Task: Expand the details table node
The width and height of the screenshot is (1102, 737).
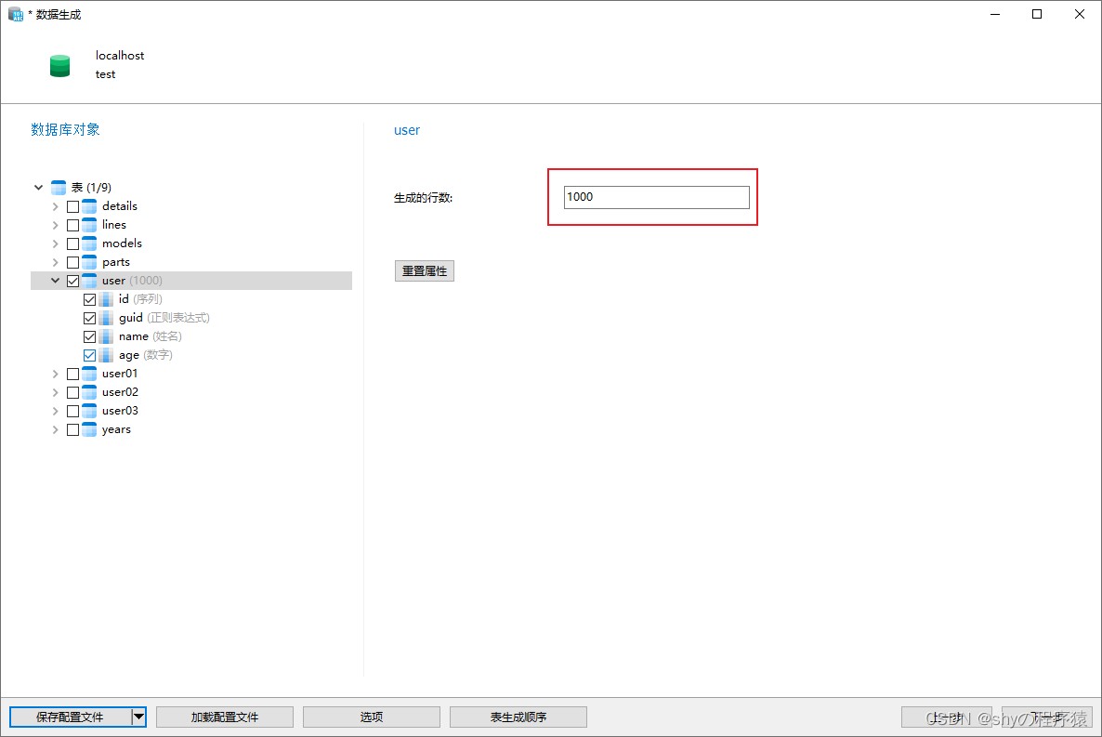Action: click(x=56, y=206)
